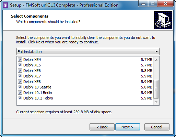This screenshot has height=137, width=176.
Task: Cancel the setup wizard
Action: tap(157, 127)
